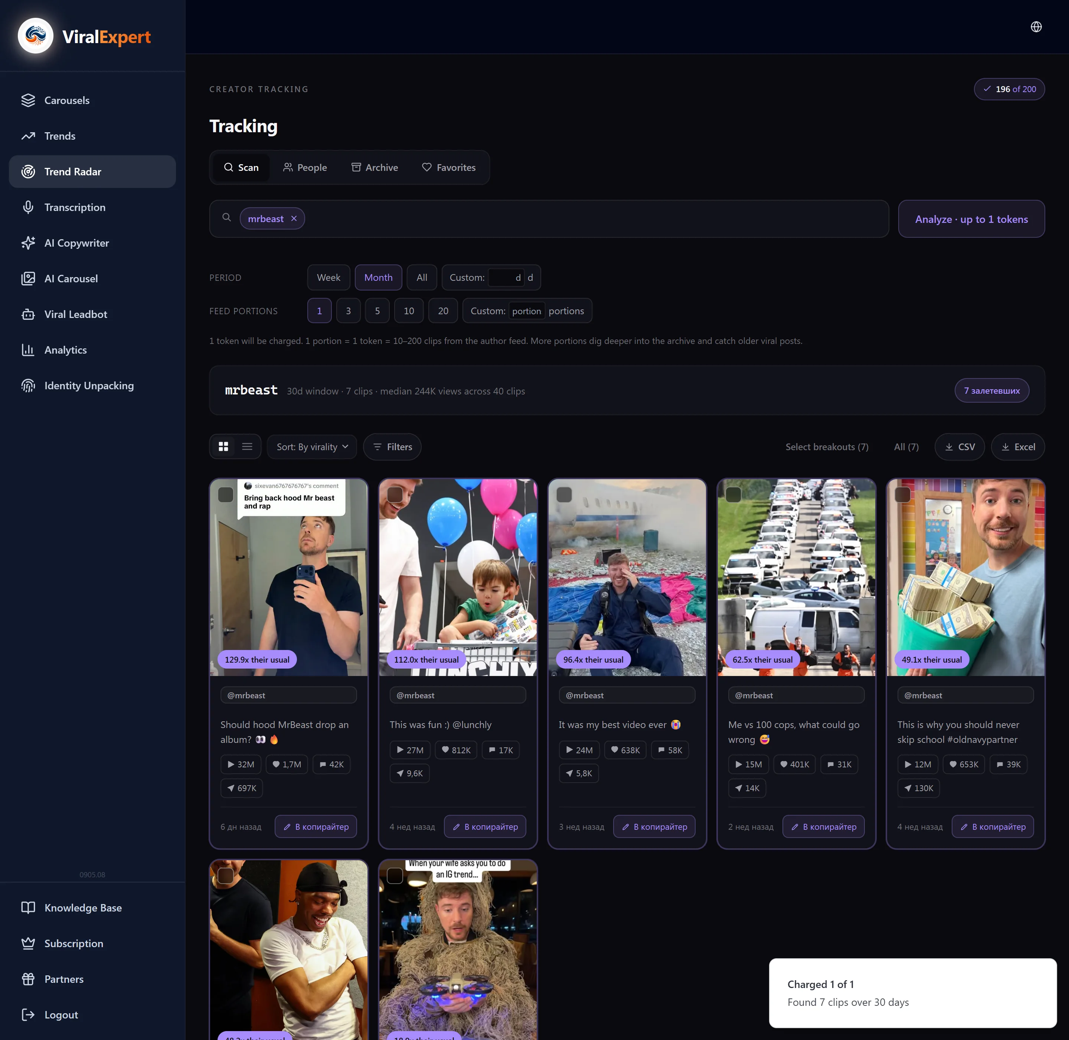Select the hood MrBeast album clip checkbox
This screenshot has height=1040, width=1069.
225,495
